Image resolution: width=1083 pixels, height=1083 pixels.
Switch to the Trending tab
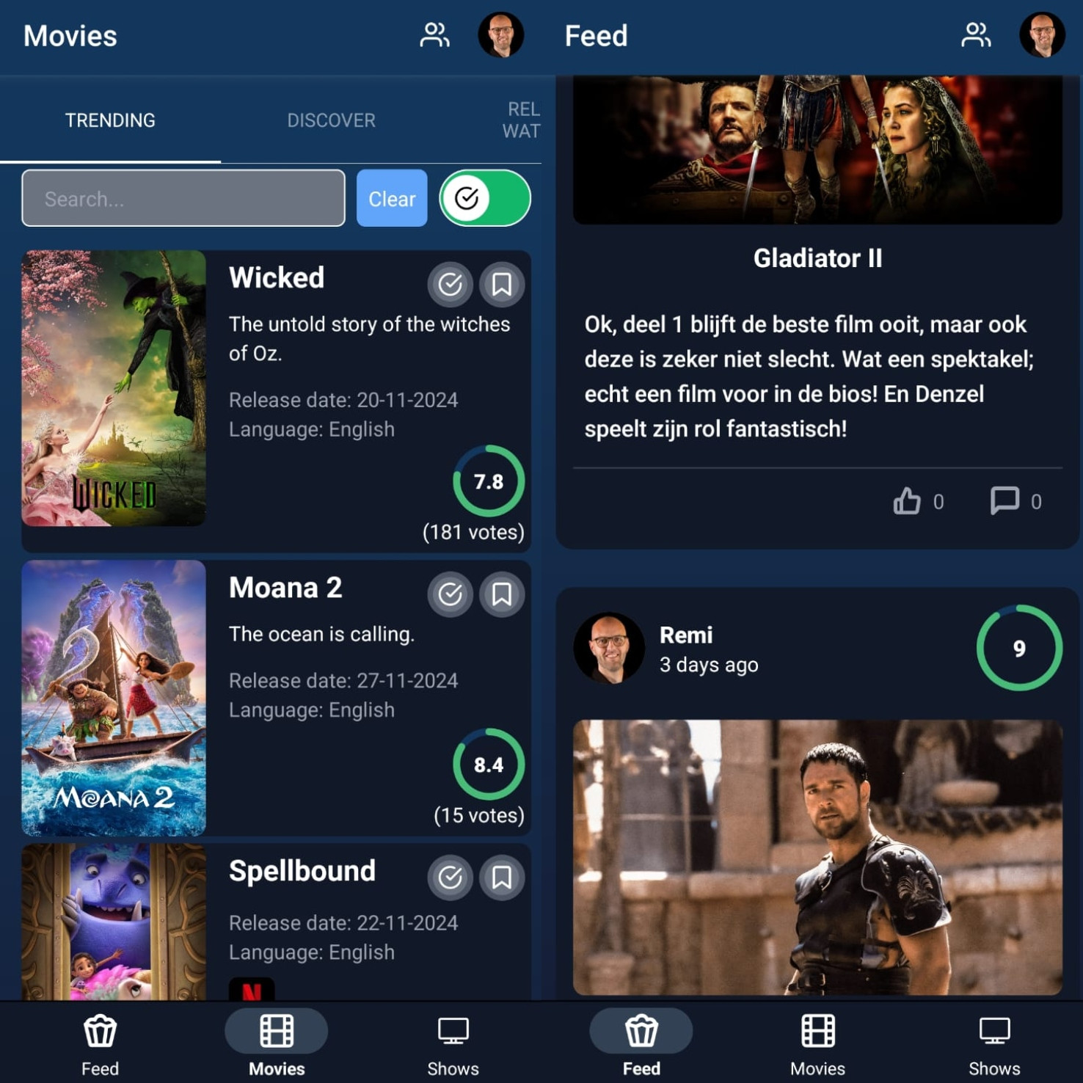click(x=110, y=120)
